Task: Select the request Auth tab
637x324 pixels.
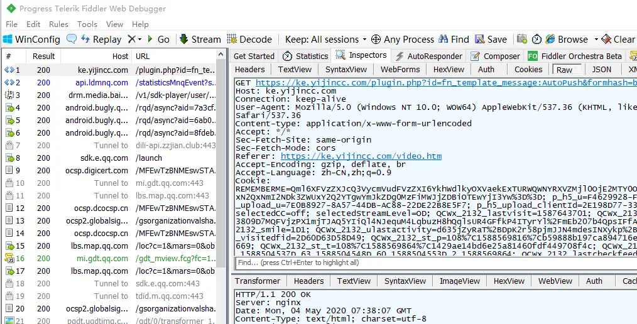Action: [486, 70]
